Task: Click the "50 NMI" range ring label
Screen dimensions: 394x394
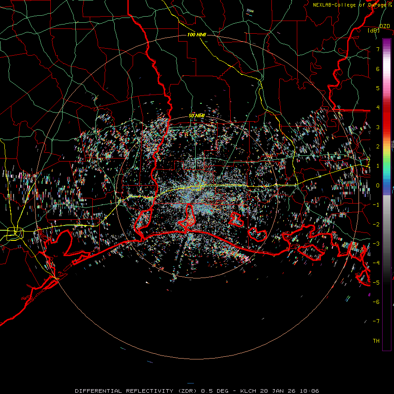Action: click(x=197, y=116)
